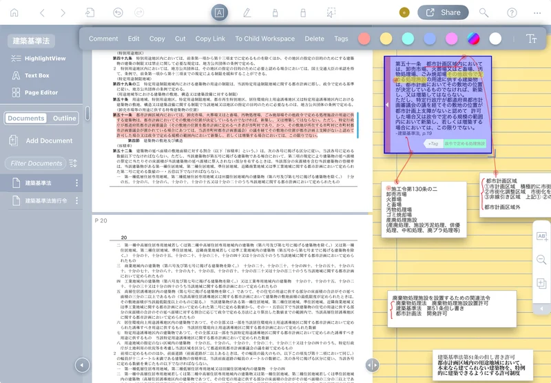Image resolution: width=551 pixels, height=383 pixels.
Task: Open options for 建築基準法 document
Action: pyautogui.click(x=76, y=183)
